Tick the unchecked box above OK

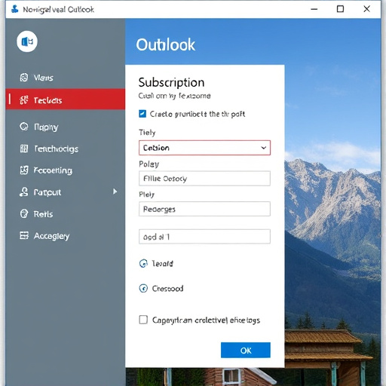(143, 320)
